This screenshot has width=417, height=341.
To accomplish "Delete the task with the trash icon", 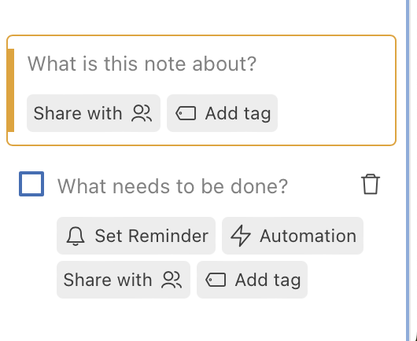I will pyautogui.click(x=371, y=184).
